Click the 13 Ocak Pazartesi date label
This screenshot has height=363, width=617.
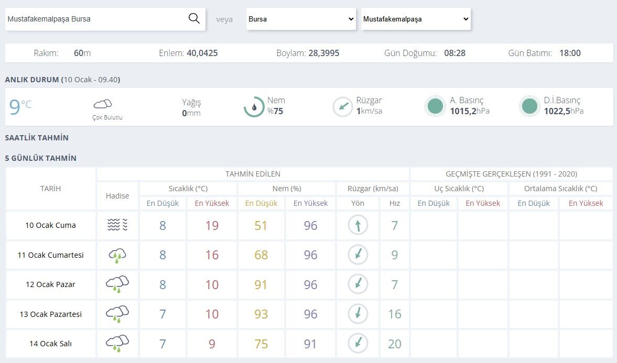(x=50, y=314)
